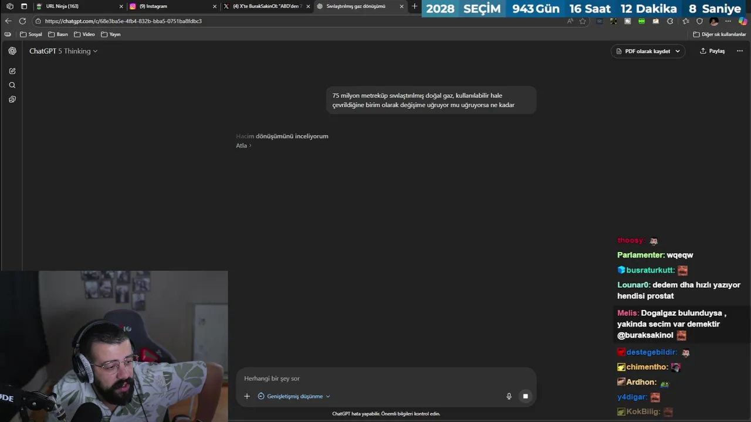The image size is (751, 422).
Task: Open a new browser tab with plus
Action: click(x=414, y=6)
